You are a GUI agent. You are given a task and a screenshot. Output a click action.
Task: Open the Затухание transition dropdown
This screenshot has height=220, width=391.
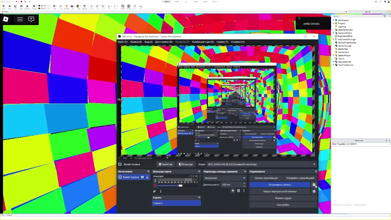pos(225,178)
